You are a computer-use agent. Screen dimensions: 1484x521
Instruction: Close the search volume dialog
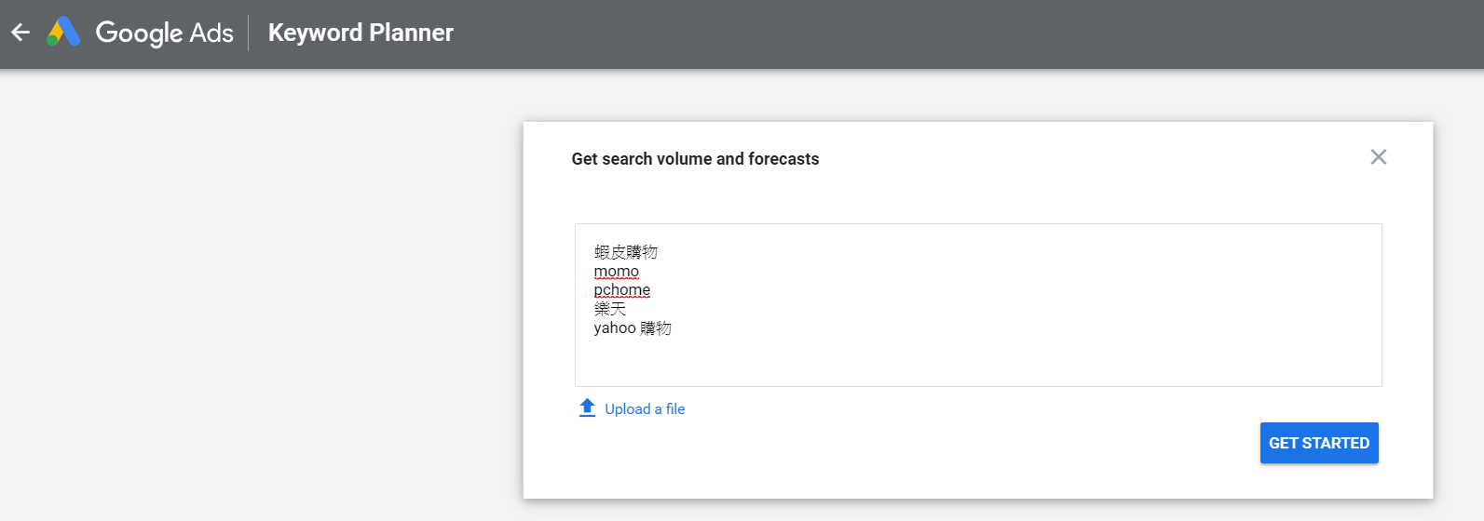coord(1379,157)
